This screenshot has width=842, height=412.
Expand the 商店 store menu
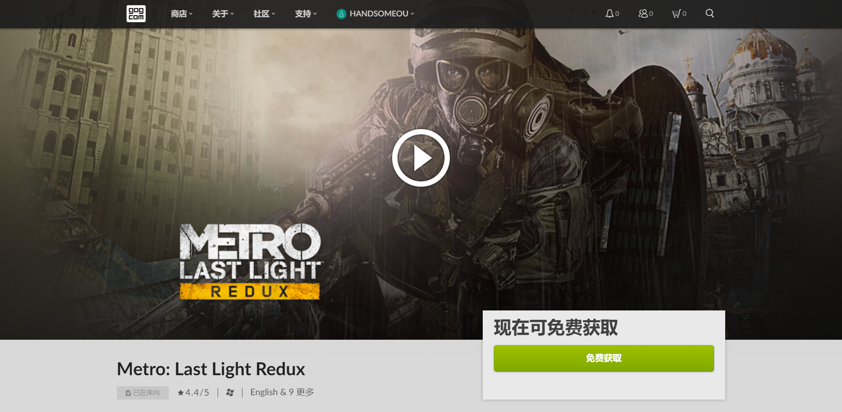(182, 14)
